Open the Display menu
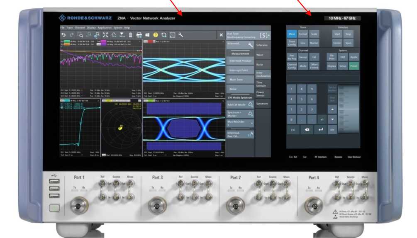417x238 pixels. (91, 28)
